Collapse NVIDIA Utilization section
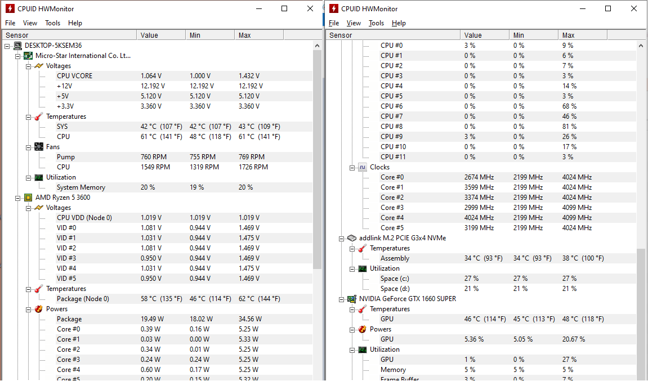648x381 pixels. [x=352, y=350]
